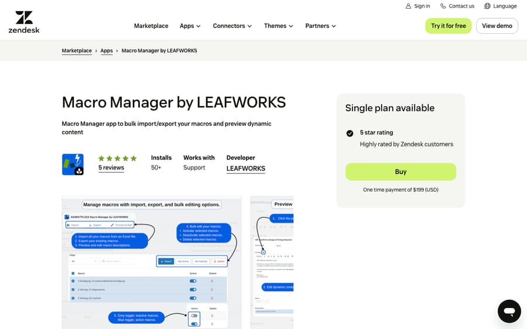This screenshot has width=527, height=329.
Task: Expand the Partners dropdown menu
Action: (321, 26)
